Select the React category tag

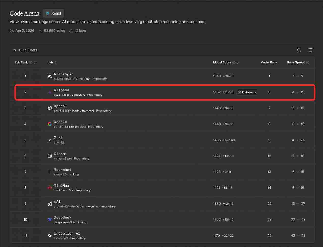click(53, 13)
